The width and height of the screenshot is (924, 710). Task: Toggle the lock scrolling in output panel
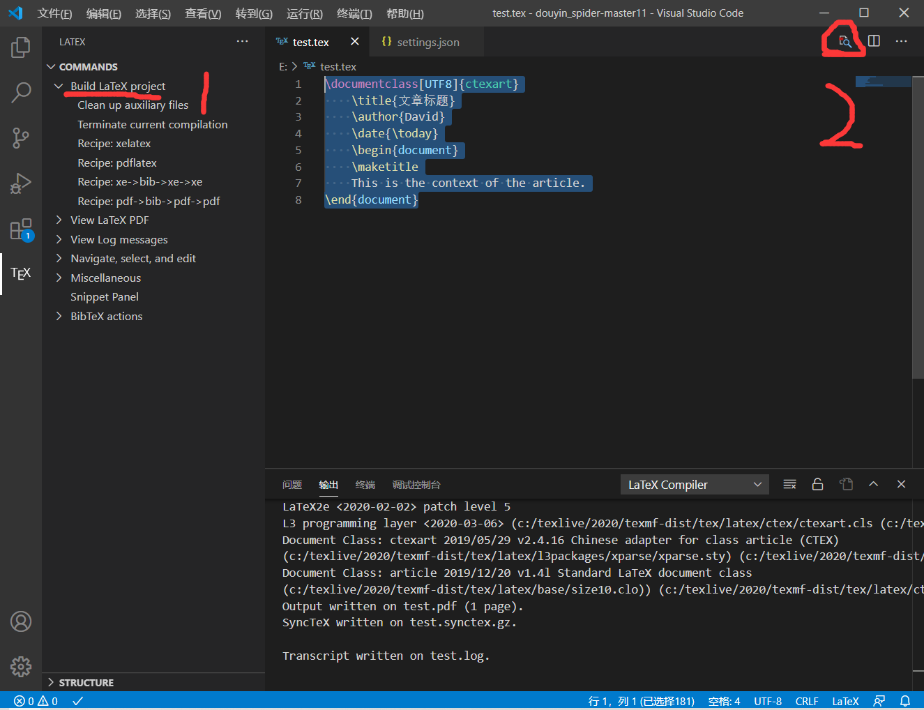817,484
